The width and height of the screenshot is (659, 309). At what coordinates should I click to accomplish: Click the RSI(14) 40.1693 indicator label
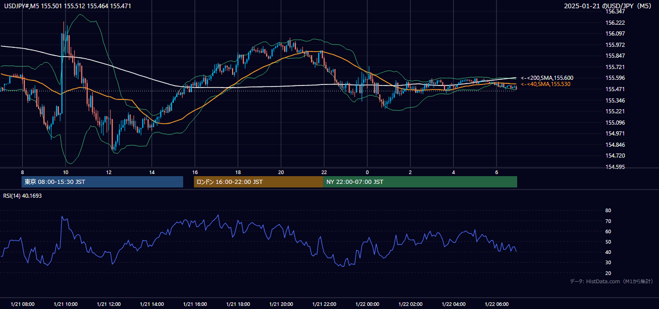pos(23,196)
